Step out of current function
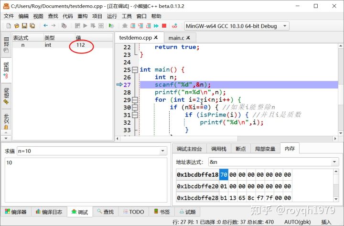 pyautogui.click(x=149, y=26)
